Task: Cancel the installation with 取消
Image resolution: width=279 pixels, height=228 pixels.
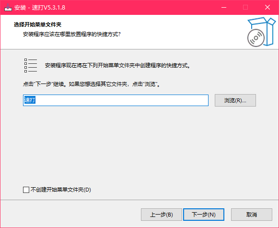Action: coord(252,215)
